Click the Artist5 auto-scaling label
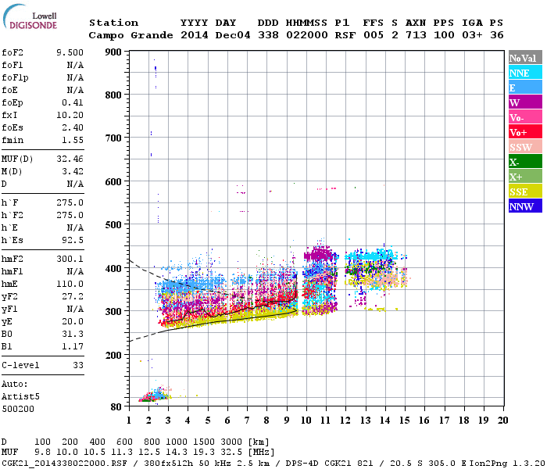547x469 pixels. point(20,397)
